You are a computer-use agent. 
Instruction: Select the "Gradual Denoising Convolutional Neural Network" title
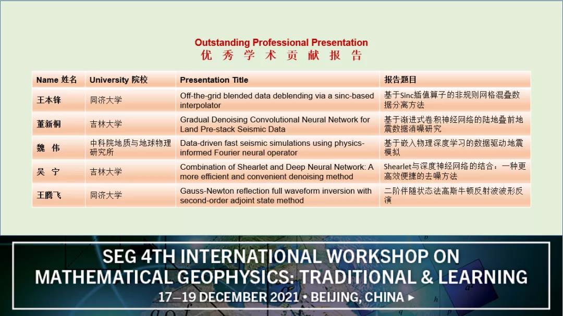(275, 124)
